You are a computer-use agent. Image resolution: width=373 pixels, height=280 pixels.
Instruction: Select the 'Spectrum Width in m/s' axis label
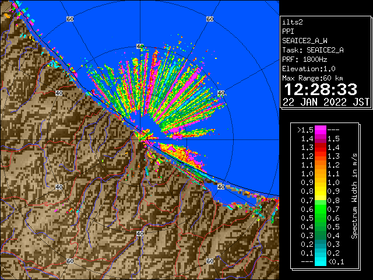pyautogui.click(x=354, y=196)
